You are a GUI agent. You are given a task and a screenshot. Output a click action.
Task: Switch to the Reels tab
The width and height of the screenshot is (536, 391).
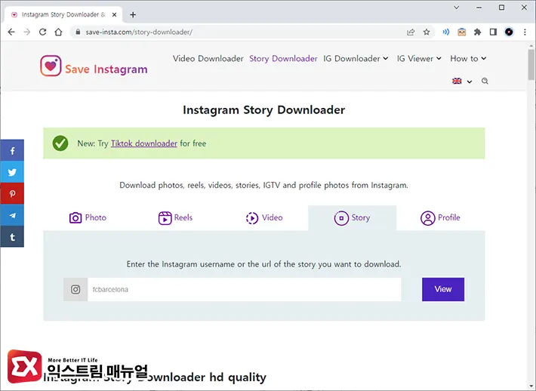[x=175, y=217]
